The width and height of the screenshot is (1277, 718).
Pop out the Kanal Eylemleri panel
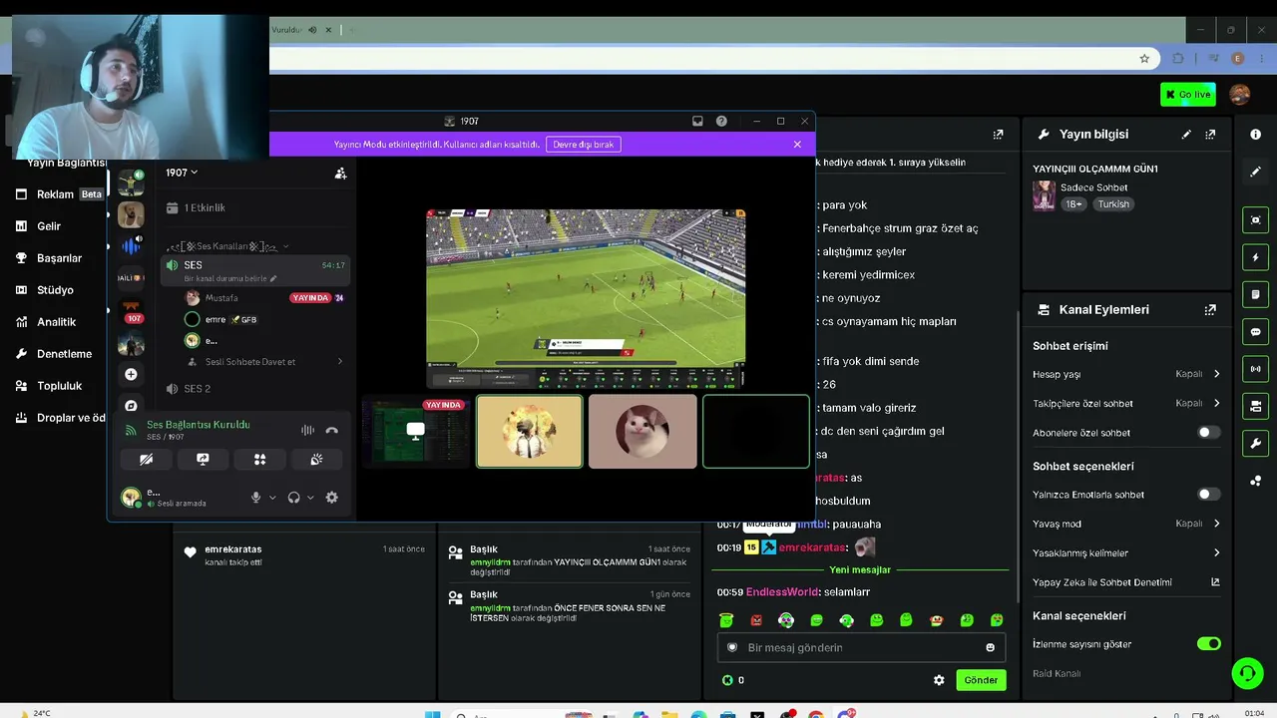tap(1210, 310)
